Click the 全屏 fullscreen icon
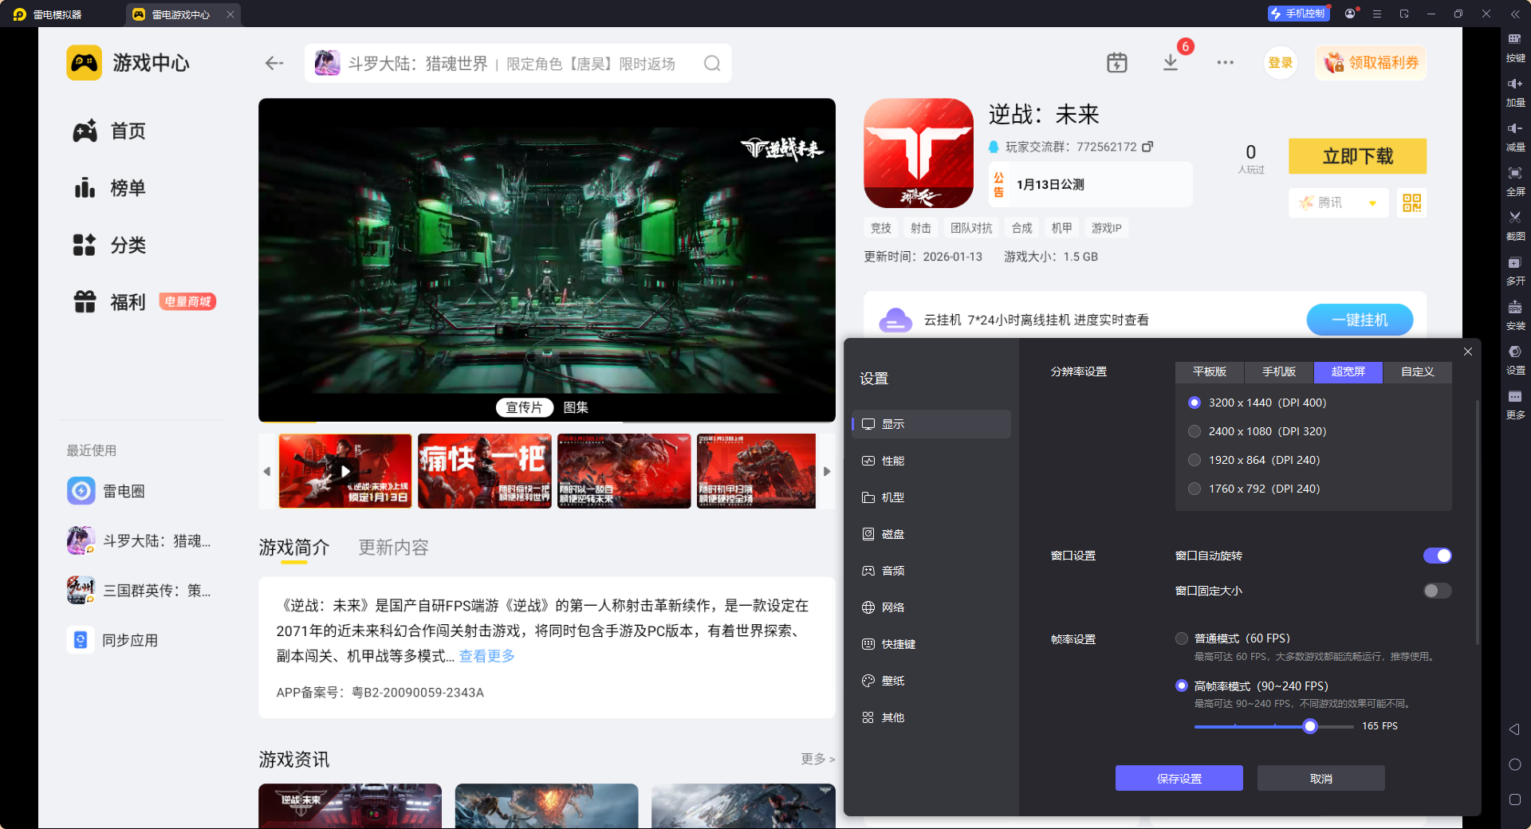This screenshot has height=829, width=1531. tap(1515, 178)
